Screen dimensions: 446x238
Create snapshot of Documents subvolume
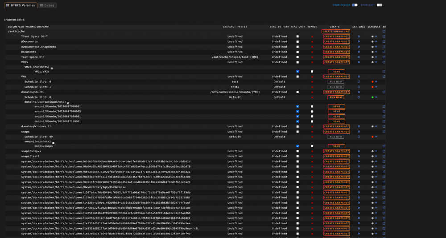336,52
